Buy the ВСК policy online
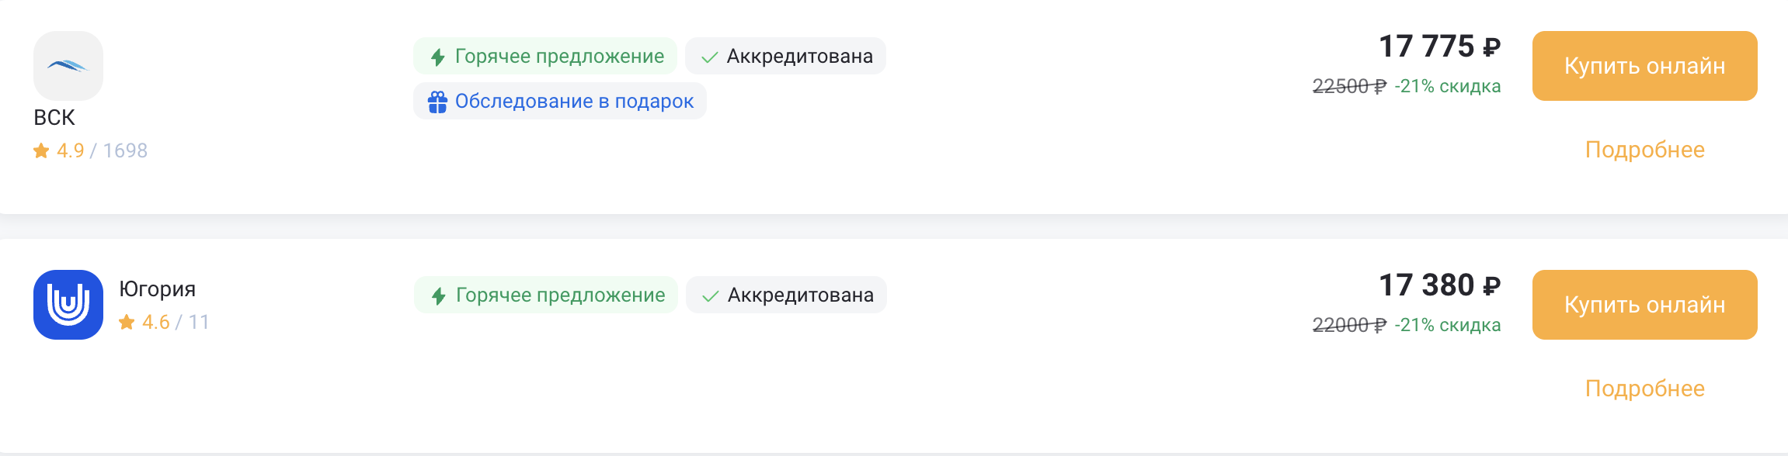The height and width of the screenshot is (456, 1788). tap(1644, 66)
